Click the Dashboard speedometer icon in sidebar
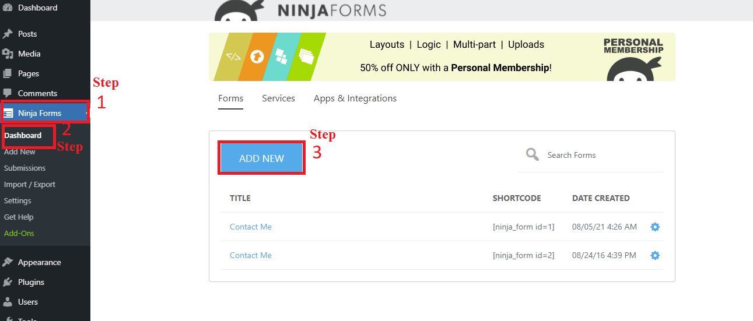 [x=8, y=8]
